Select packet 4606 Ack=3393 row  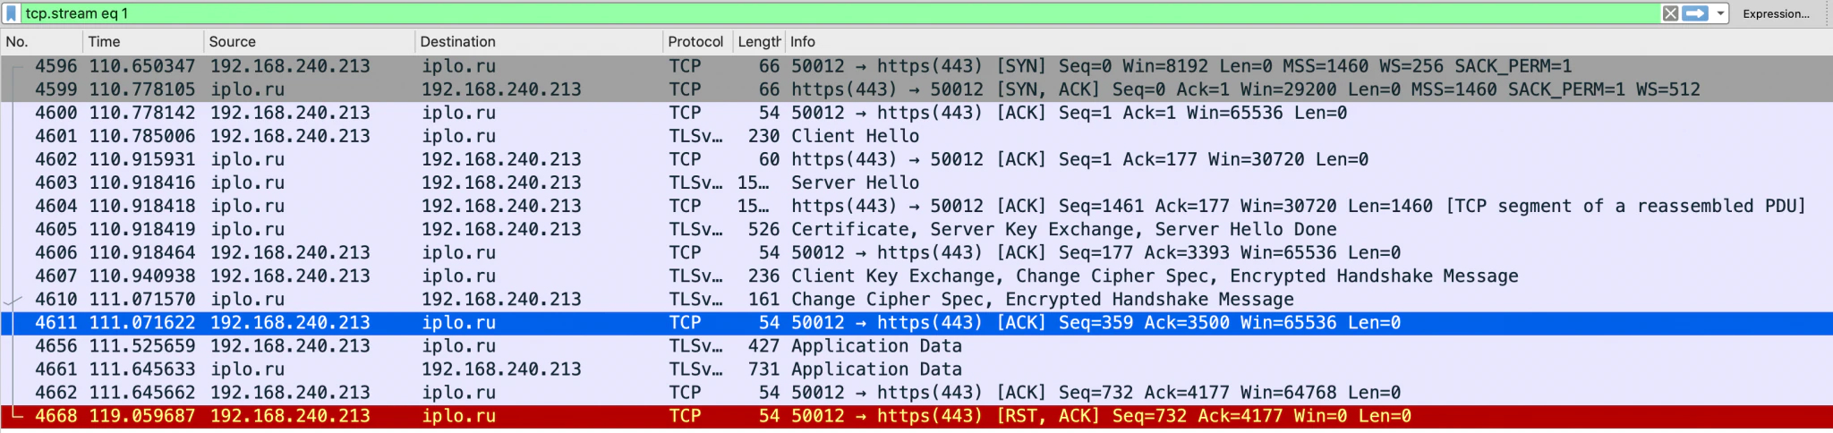pos(916,252)
